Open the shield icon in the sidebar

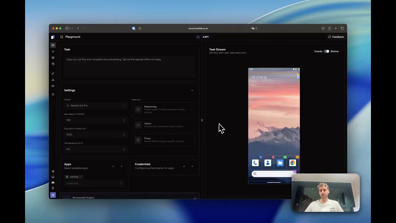pyautogui.click(x=53, y=94)
